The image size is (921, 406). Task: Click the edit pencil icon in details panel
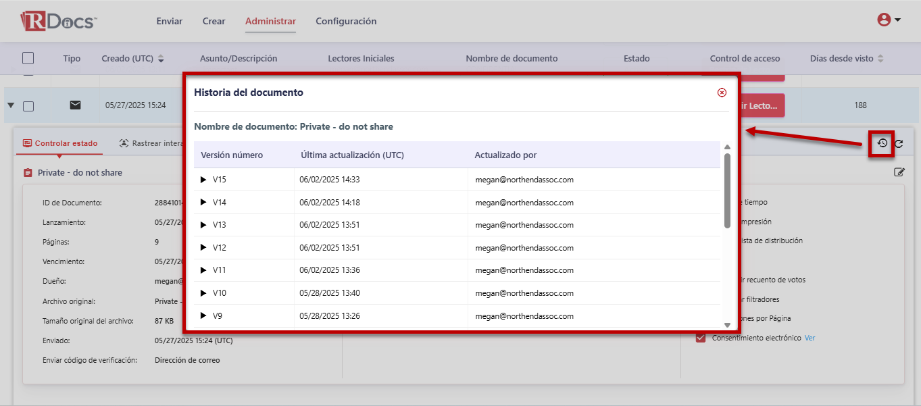click(899, 172)
